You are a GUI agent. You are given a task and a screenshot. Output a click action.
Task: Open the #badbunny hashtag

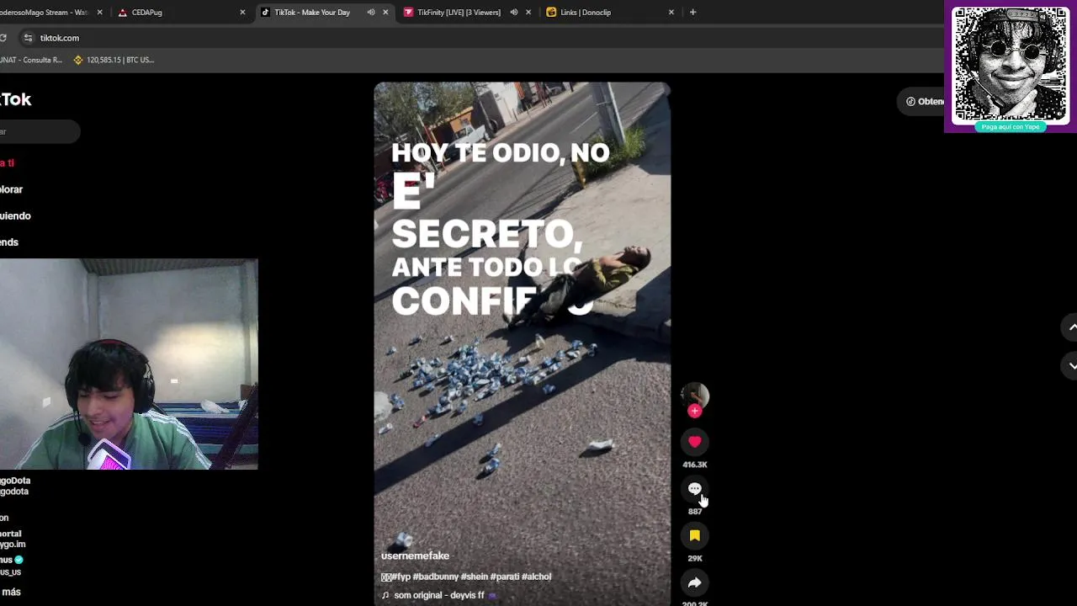(435, 577)
